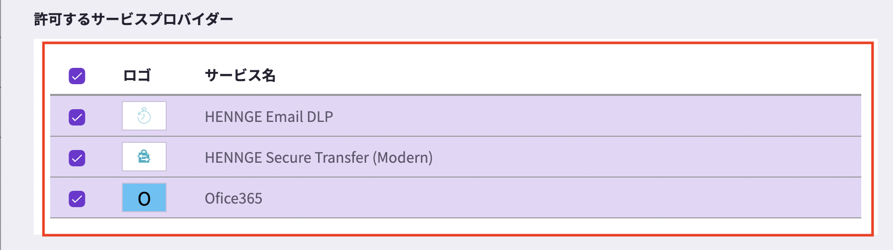The width and height of the screenshot is (893, 250).
Task: Uncheck the HENNGE Email DLP checkbox
Action: pos(77,117)
